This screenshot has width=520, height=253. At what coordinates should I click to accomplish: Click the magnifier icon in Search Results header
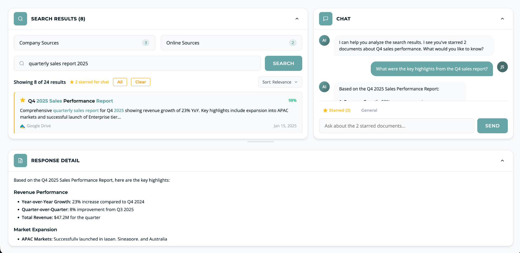[x=20, y=18]
